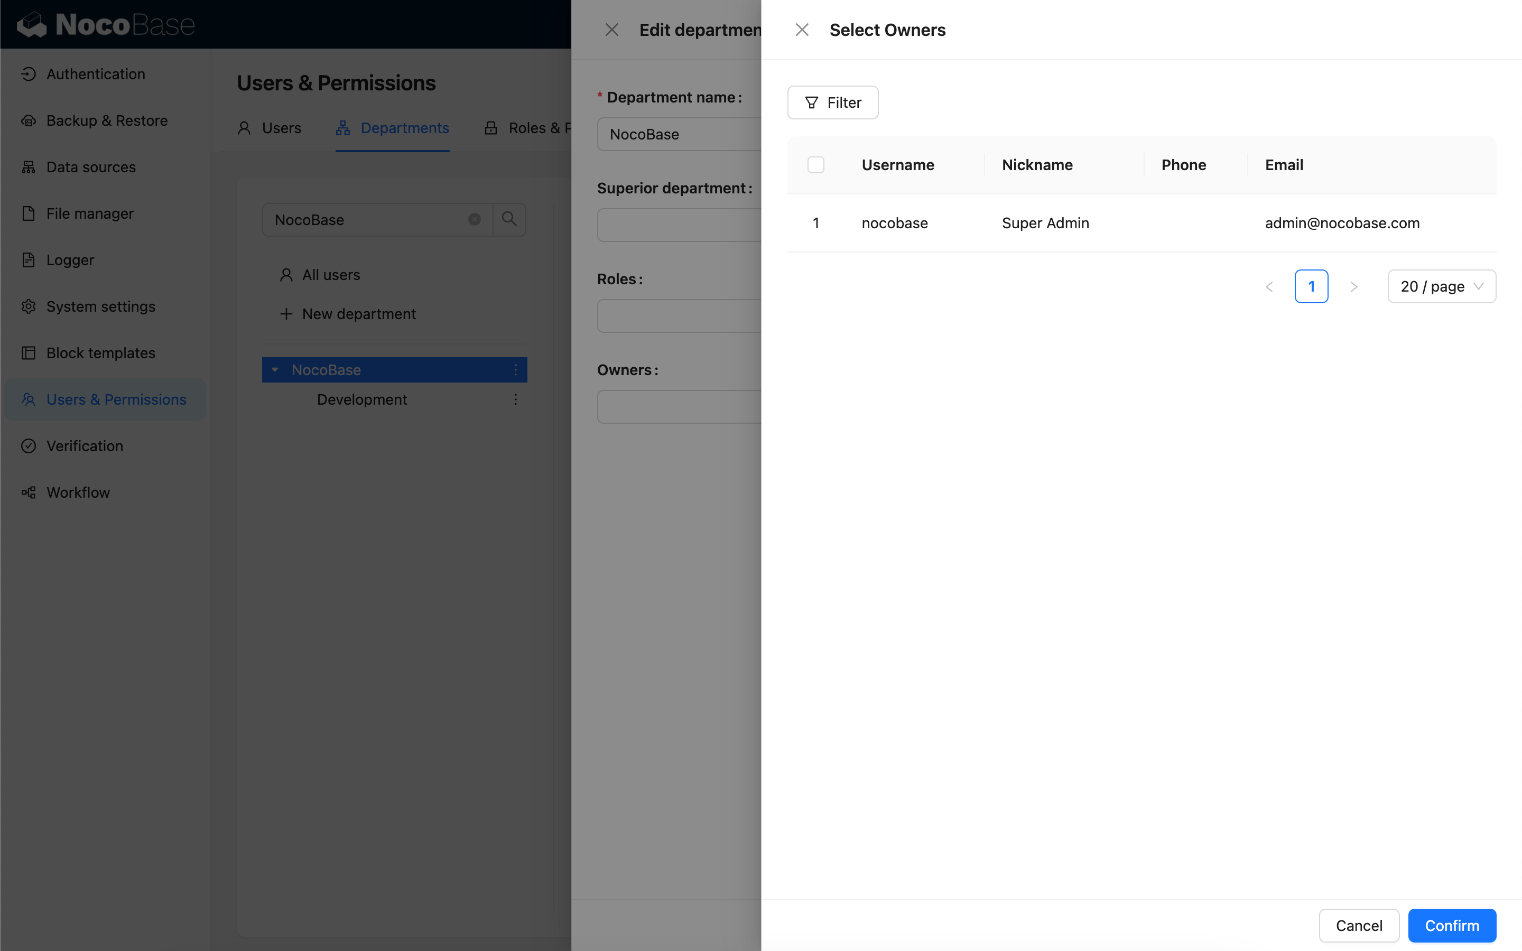This screenshot has height=951, width=1522.
Task: Open Development department options menu
Action: coord(515,399)
